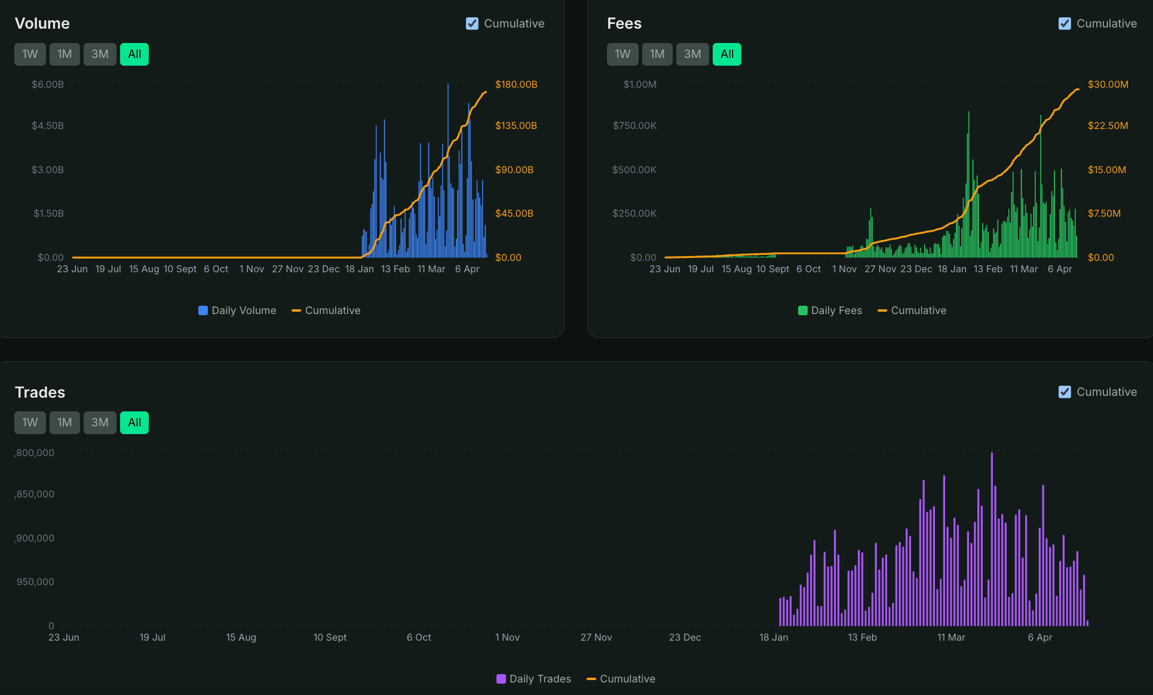Click All range button in Fees chart
This screenshot has width=1153, height=695.
(x=727, y=54)
